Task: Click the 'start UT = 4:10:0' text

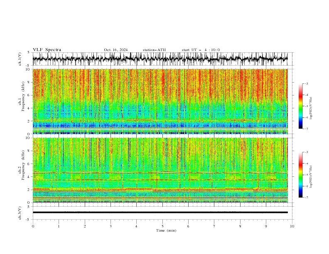Action: 201,50
